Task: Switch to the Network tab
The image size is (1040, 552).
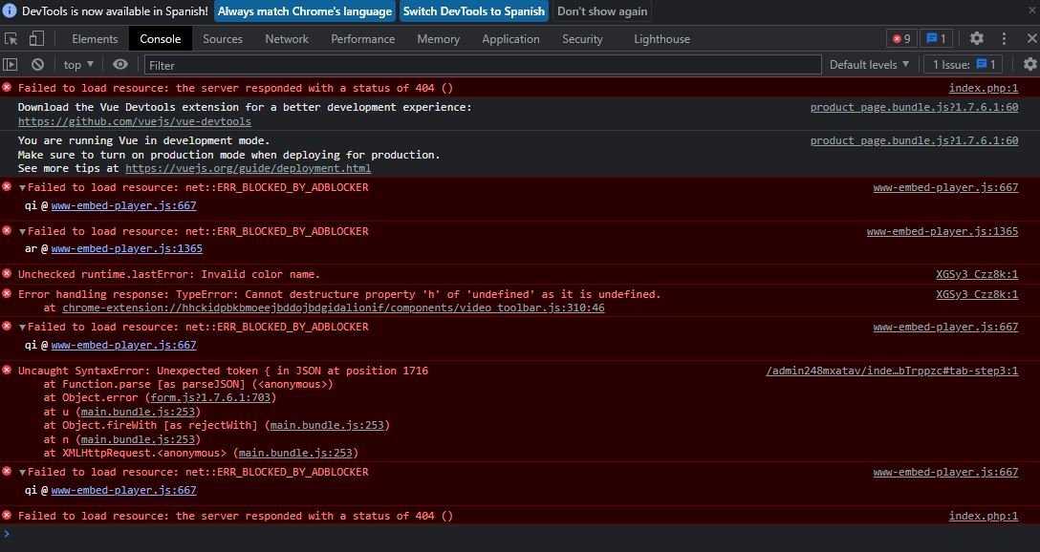Action: [287, 39]
